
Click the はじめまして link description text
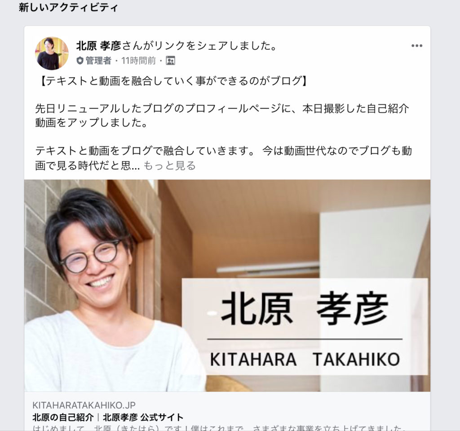219,428
